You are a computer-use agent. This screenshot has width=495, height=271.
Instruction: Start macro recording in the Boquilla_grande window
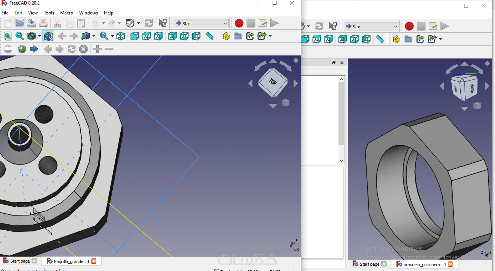click(239, 23)
